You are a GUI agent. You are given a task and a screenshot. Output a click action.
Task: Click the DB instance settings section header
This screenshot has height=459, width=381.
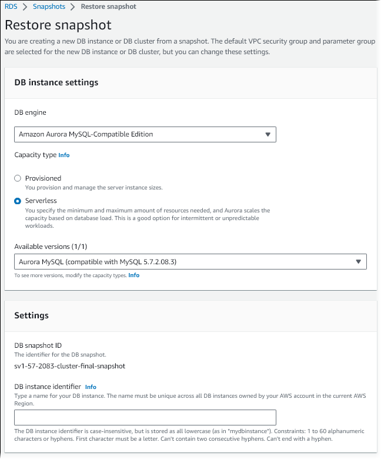click(56, 82)
